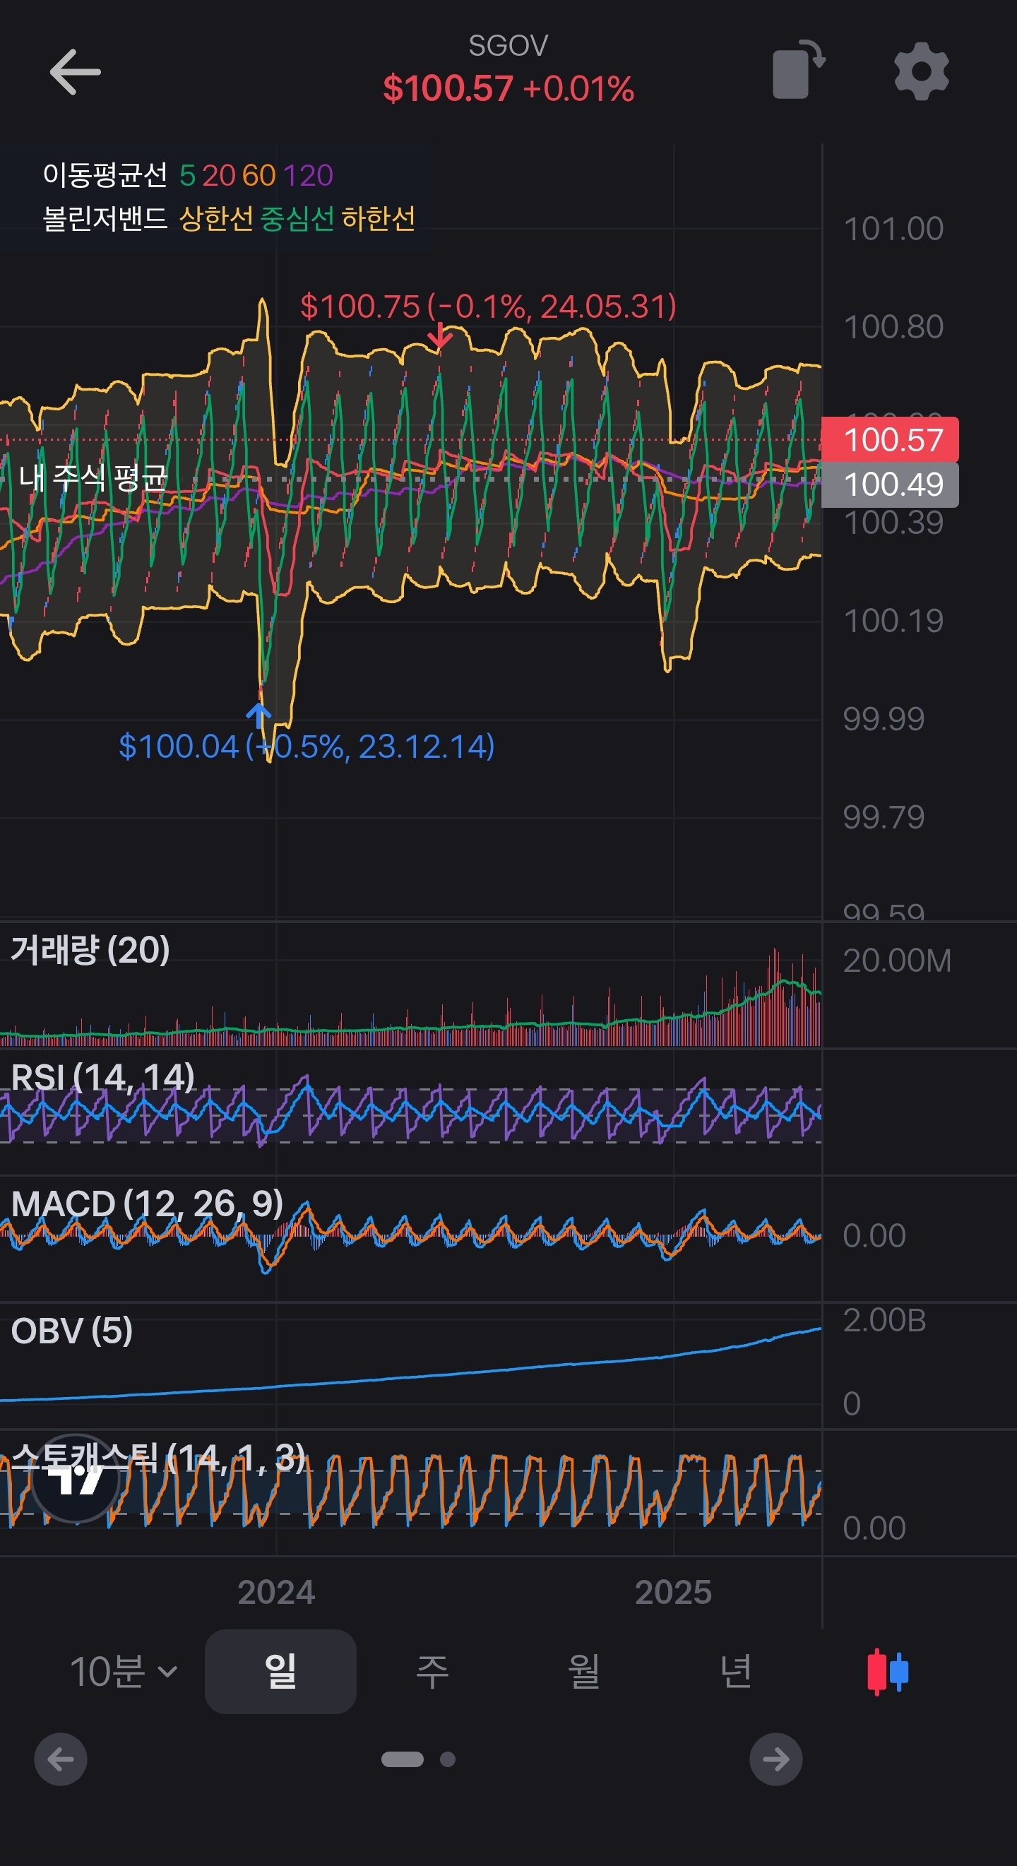The image size is (1017, 1866).
Task: Tap the 99.79 price axis value
Action: 884,817
